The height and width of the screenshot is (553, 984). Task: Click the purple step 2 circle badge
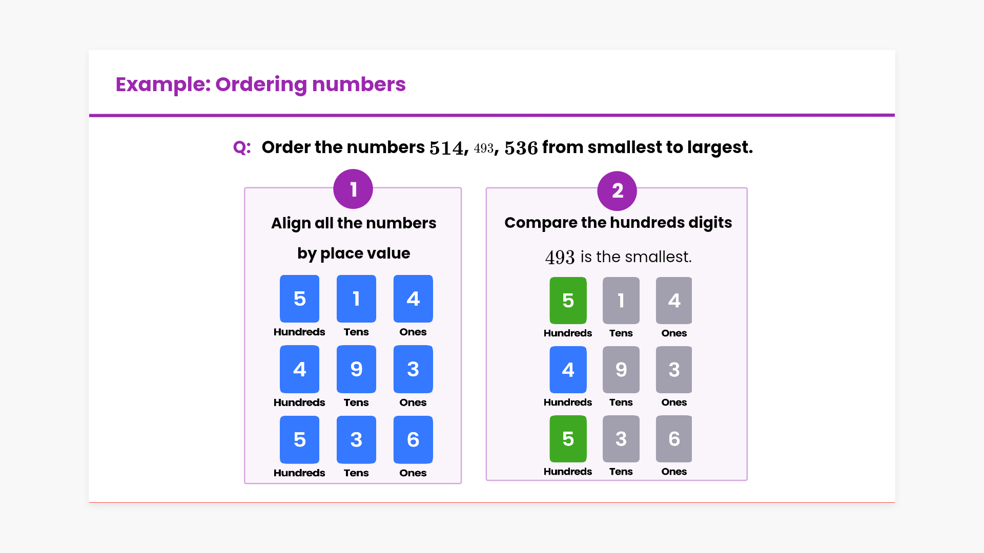(x=617, y=191)
